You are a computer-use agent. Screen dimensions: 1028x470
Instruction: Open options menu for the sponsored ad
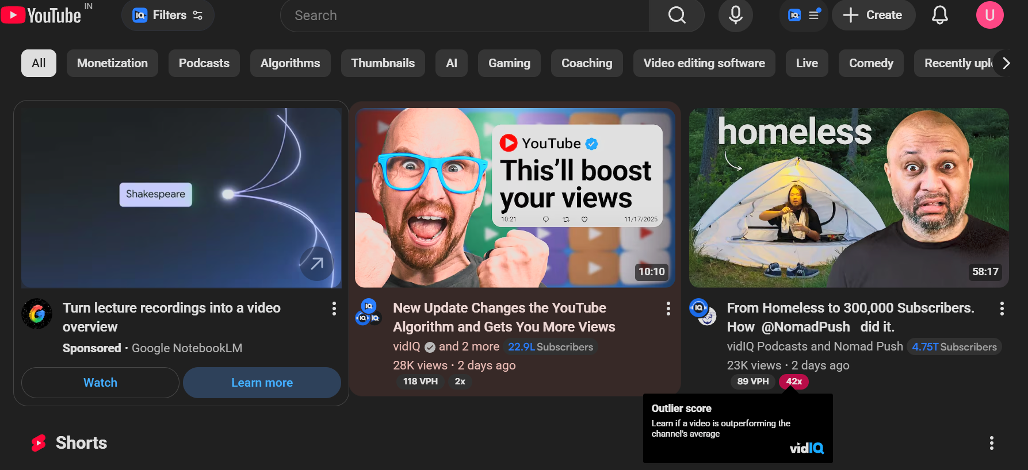(334, 309)
